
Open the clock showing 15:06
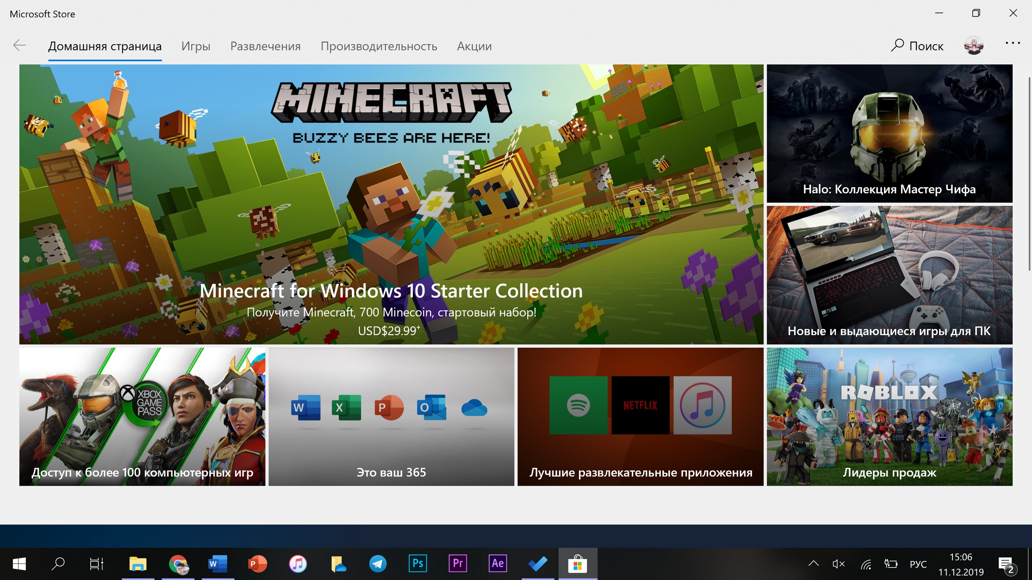point(961,564)
